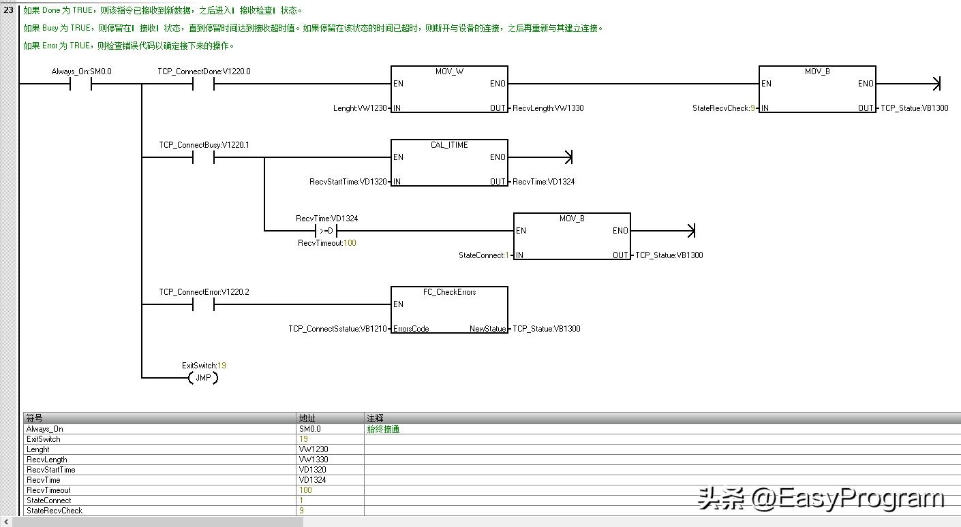Click the TCP_ConnectBusy:V1220.1 contact
Image resolution: width=961 pixels, height=527 pixels.
tap(194, 157)
